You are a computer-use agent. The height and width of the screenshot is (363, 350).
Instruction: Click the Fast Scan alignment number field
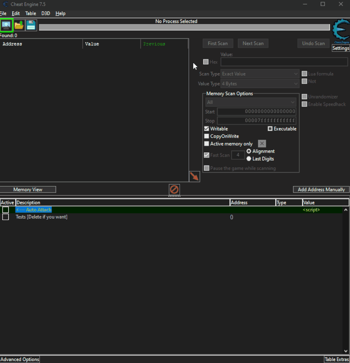[x=238, y=155]
